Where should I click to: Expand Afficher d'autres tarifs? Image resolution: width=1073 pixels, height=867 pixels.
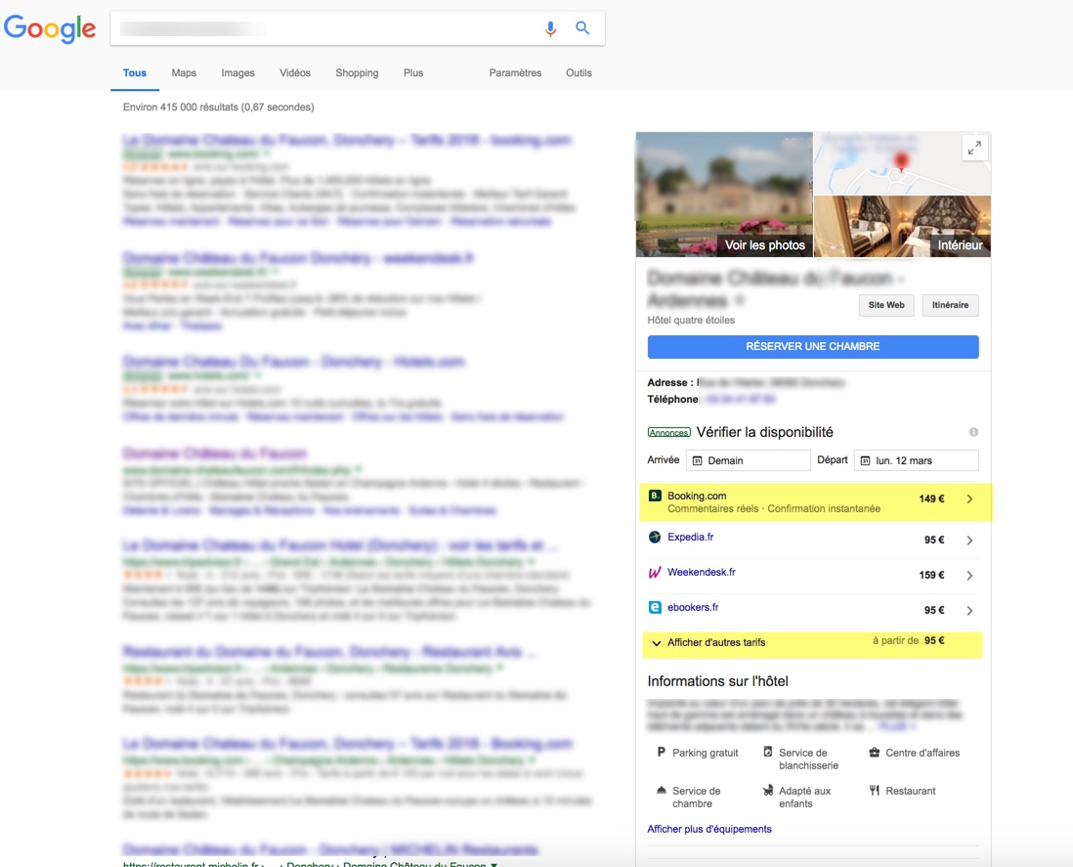click(x=716, y=643)
